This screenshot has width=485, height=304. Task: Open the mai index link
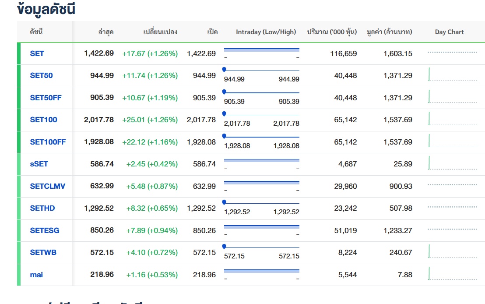pos(36,275)
